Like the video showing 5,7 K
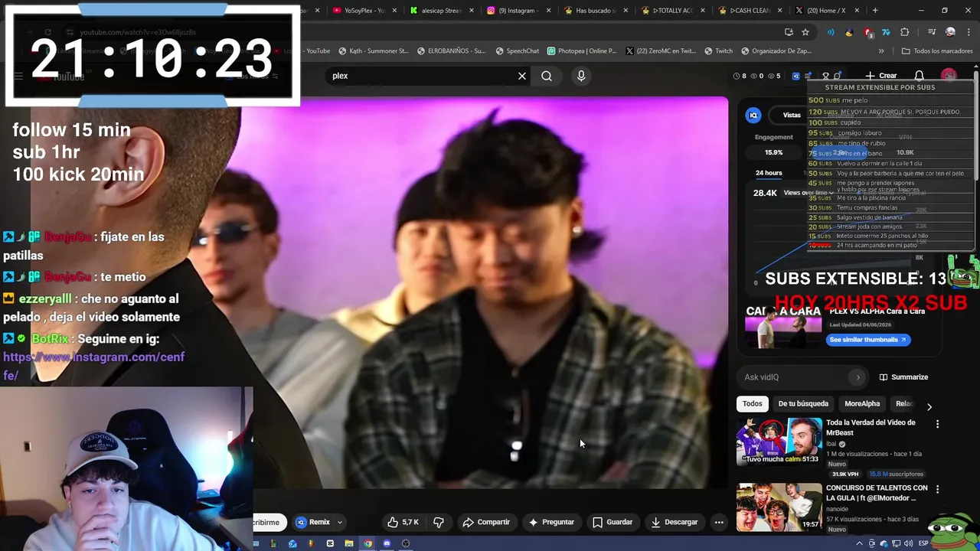This screenshot has width=980, height=551. (403, 522)
